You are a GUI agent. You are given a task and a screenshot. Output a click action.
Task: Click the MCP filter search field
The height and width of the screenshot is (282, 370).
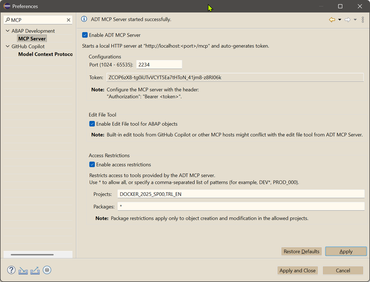pos(38,20)
